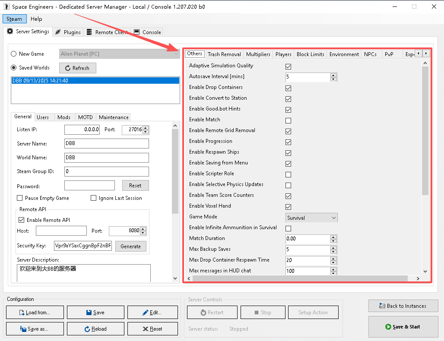Expand the Alien Planet scenario dropdown
This screenshot has width=444, height=341.
120,54
